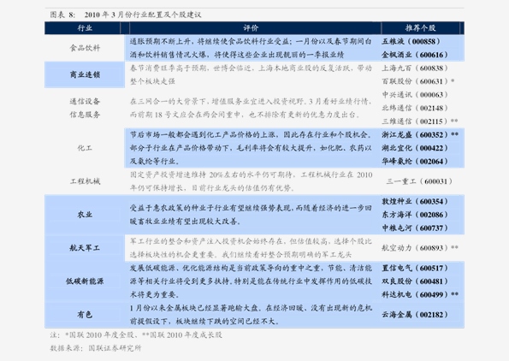Click stock 金枫酒业（600616）

pyautogui.click(x=415, y=55)
